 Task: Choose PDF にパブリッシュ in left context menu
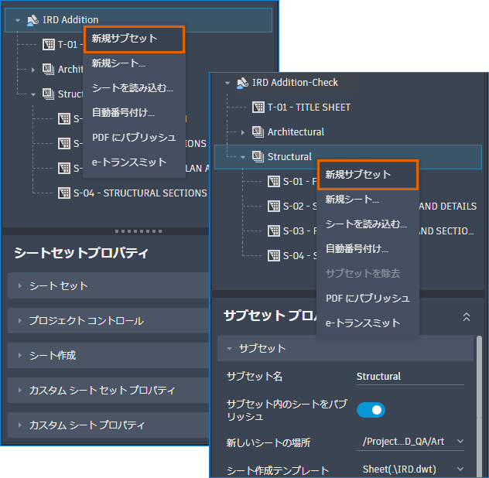[134, 138]
